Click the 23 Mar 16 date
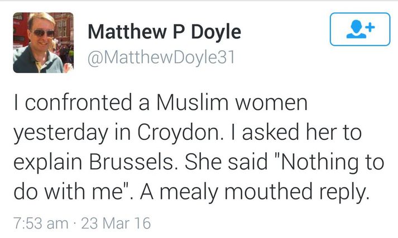Viewport: 398px width, 238px height. coord(116,223)
